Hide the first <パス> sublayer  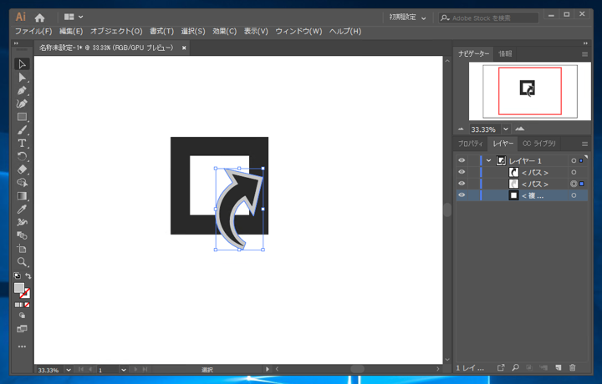(462, 172)
